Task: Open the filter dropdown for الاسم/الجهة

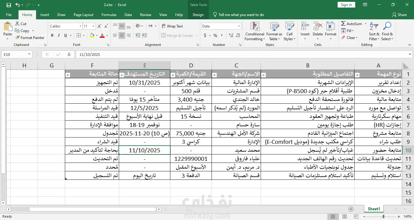Action: (215, 75)
